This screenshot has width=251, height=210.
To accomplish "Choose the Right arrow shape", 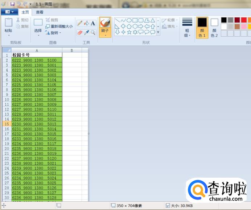I will point(141,26).
